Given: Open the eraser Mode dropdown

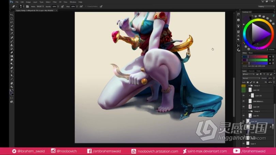Looking at the screenshot, I should [x=40, y=6].
